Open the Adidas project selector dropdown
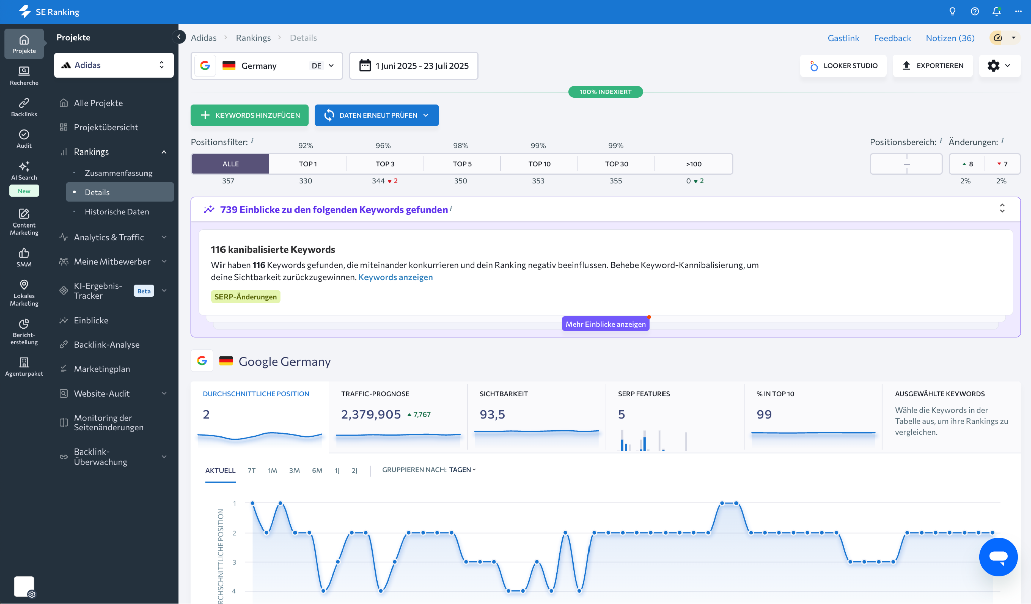The image size is (1031, 604). [x=114, y=65]
